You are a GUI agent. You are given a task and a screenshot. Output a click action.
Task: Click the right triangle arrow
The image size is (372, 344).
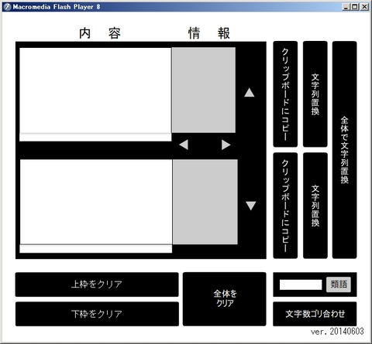pyautogui.click(x=226, y=145)
